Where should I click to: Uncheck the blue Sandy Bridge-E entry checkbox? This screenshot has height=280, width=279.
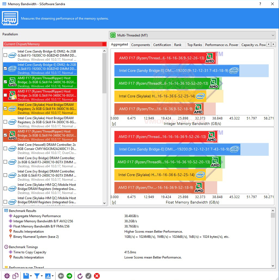(5, 68)
